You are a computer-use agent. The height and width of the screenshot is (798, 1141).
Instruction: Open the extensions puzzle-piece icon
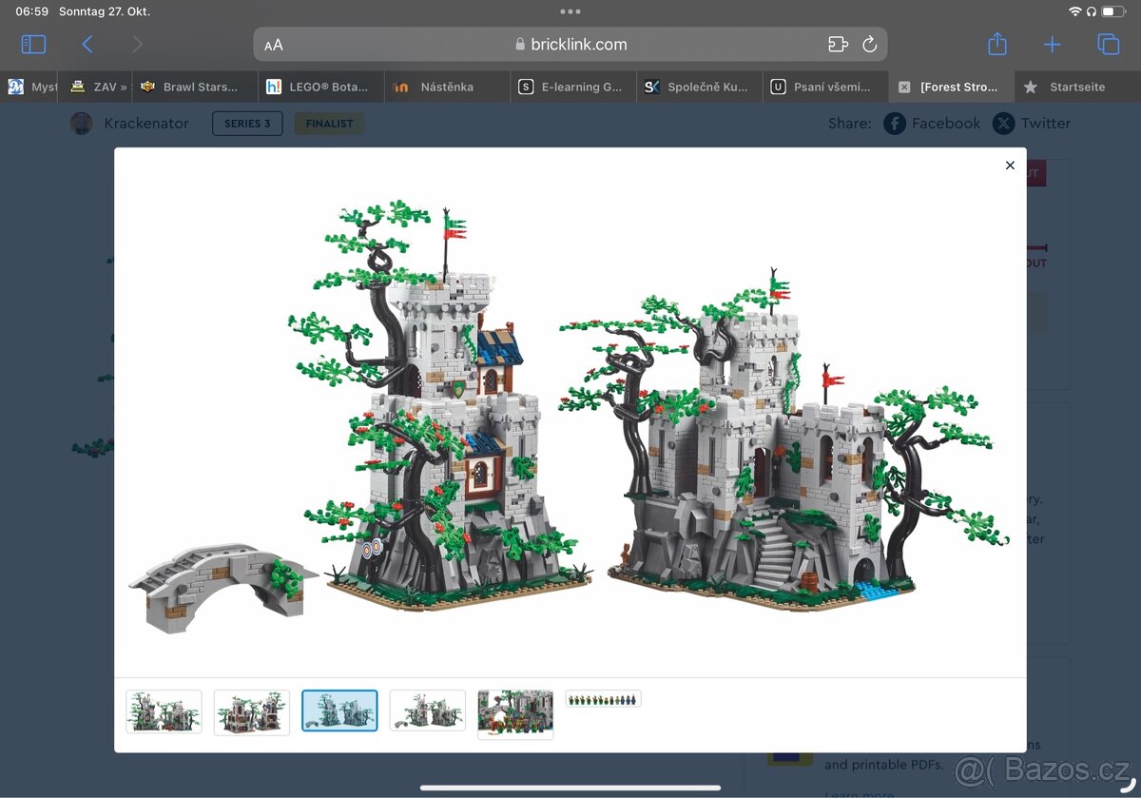click(x=838, y=44)
